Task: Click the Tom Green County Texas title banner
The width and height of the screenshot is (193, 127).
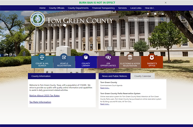Action: (x=80, y=22)
